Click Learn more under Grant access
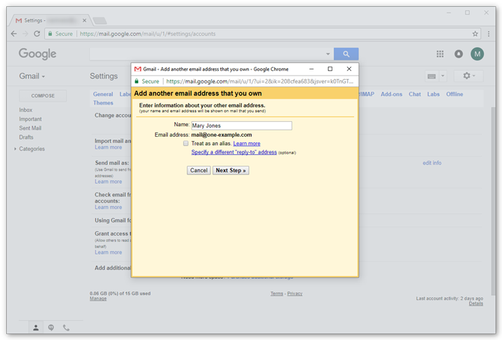Image resolution: width=502 pixels, height=340 pixels. point(108,252)
